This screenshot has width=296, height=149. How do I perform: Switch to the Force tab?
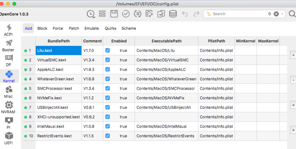(x=58, y=28)
